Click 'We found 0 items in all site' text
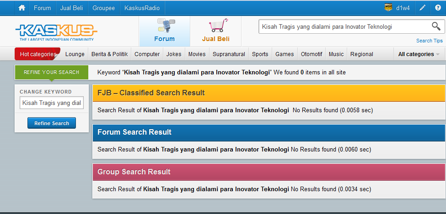Image resolution: width=446 pixels, height=214 pixels. click(311, 73)
